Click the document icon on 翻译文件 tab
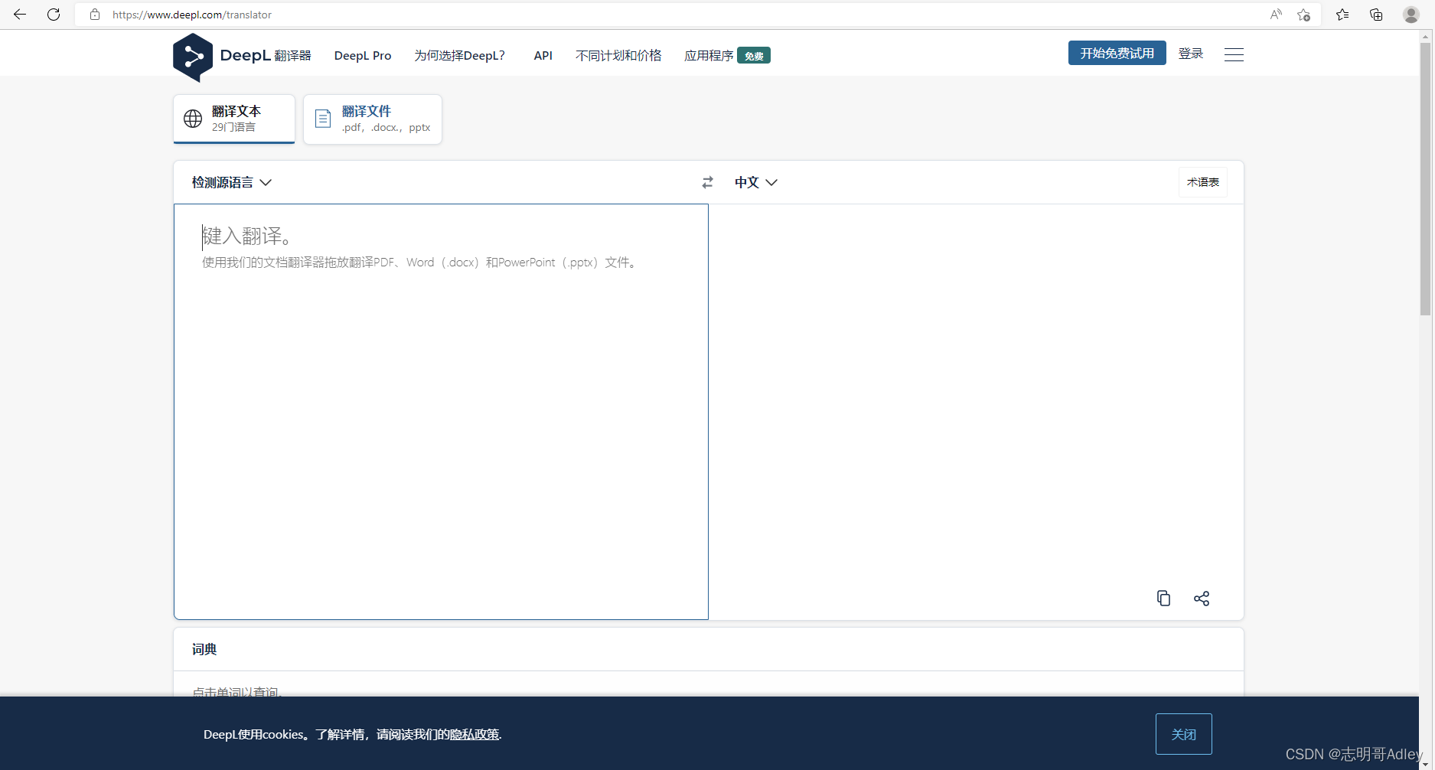 pyautogui.click(x=323, y=119)
